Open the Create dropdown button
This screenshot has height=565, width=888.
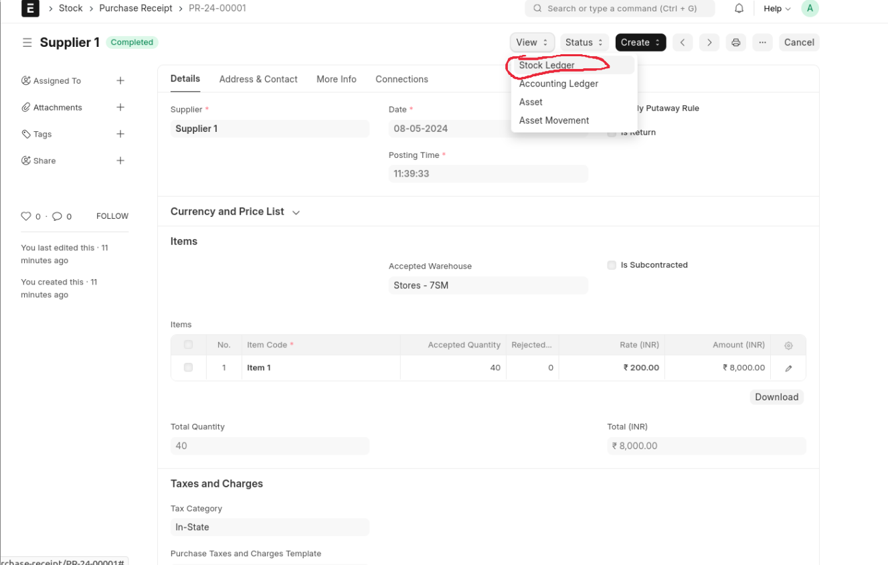(x=640, y=42)
